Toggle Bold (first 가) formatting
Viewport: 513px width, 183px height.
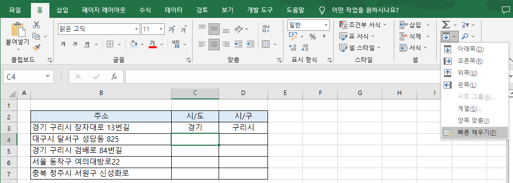click(63, 44)
